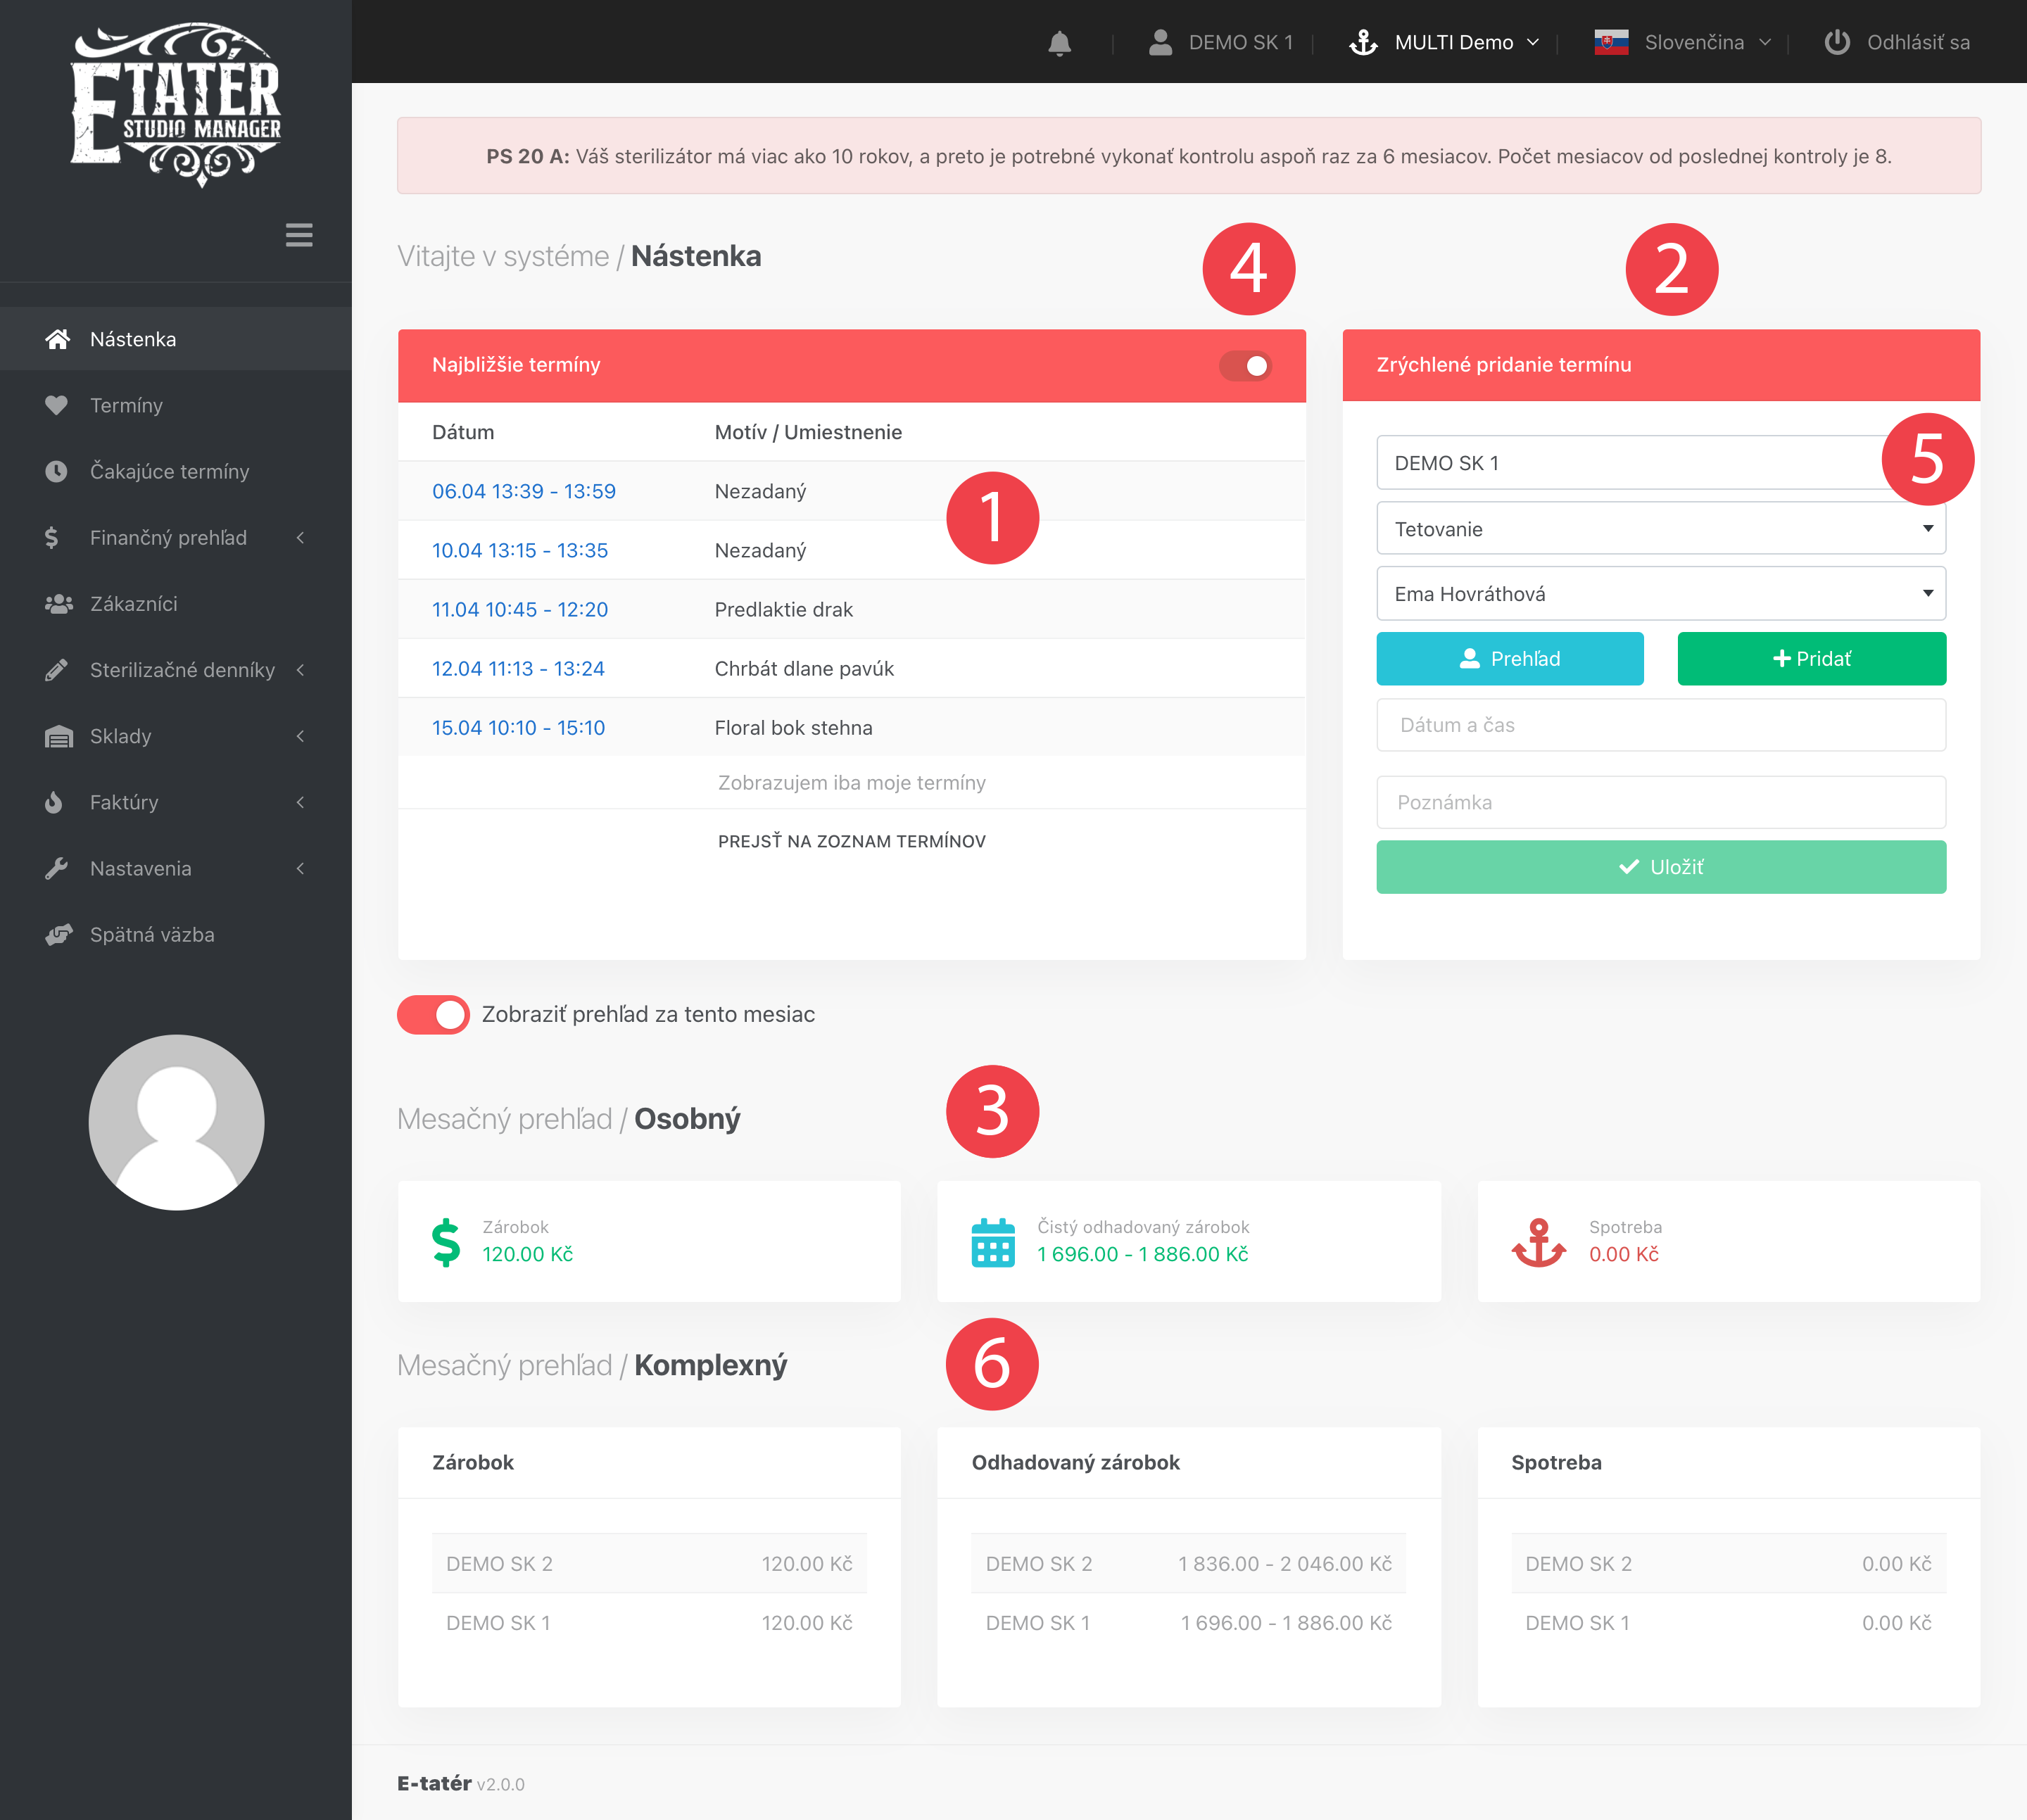Click the user avatar picture in sidebar
The image size is (2027, 1820).
(x=176, y=1122)
